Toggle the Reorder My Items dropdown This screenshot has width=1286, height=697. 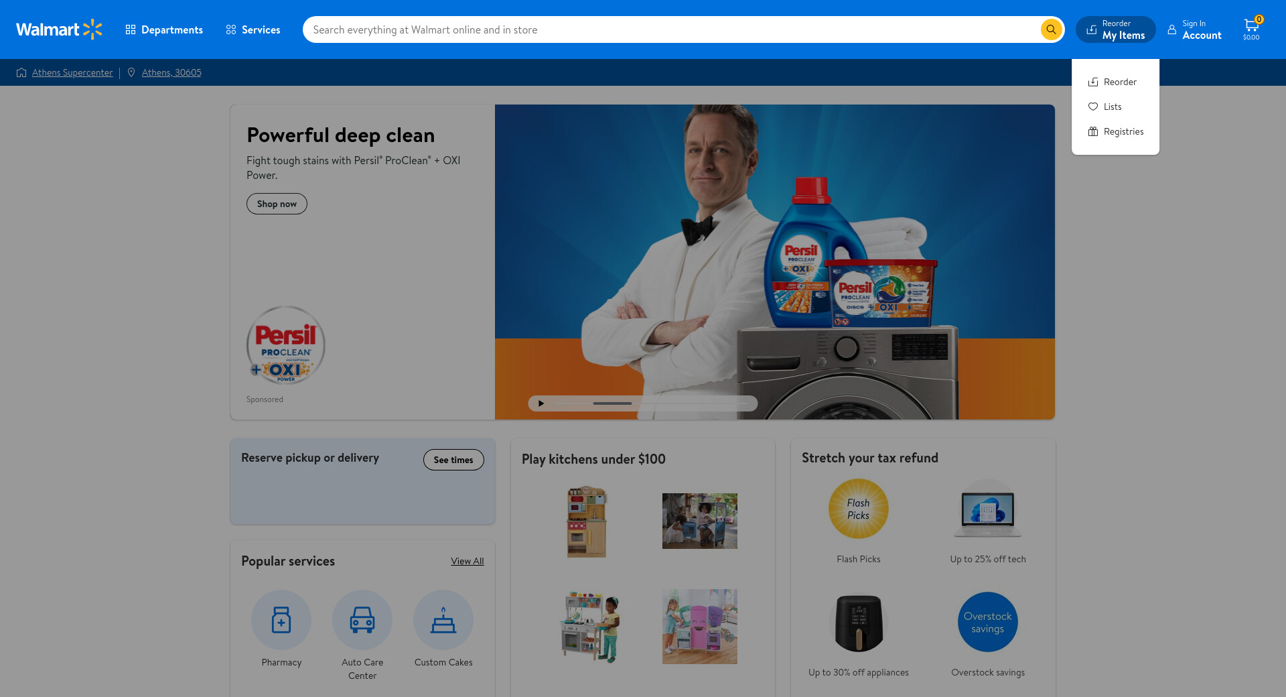[x=1116, y=29]
